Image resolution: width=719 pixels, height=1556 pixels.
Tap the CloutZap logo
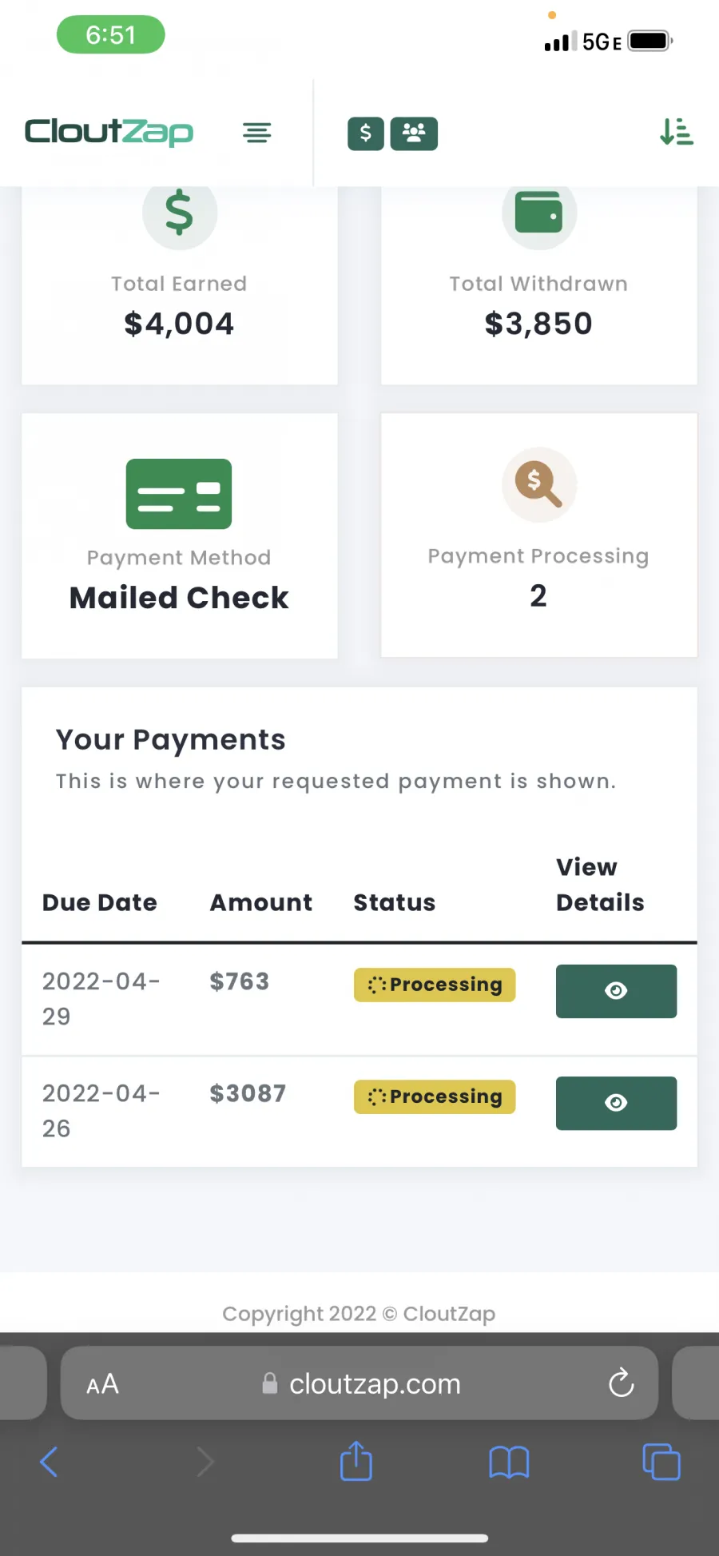tap(109, 132)
